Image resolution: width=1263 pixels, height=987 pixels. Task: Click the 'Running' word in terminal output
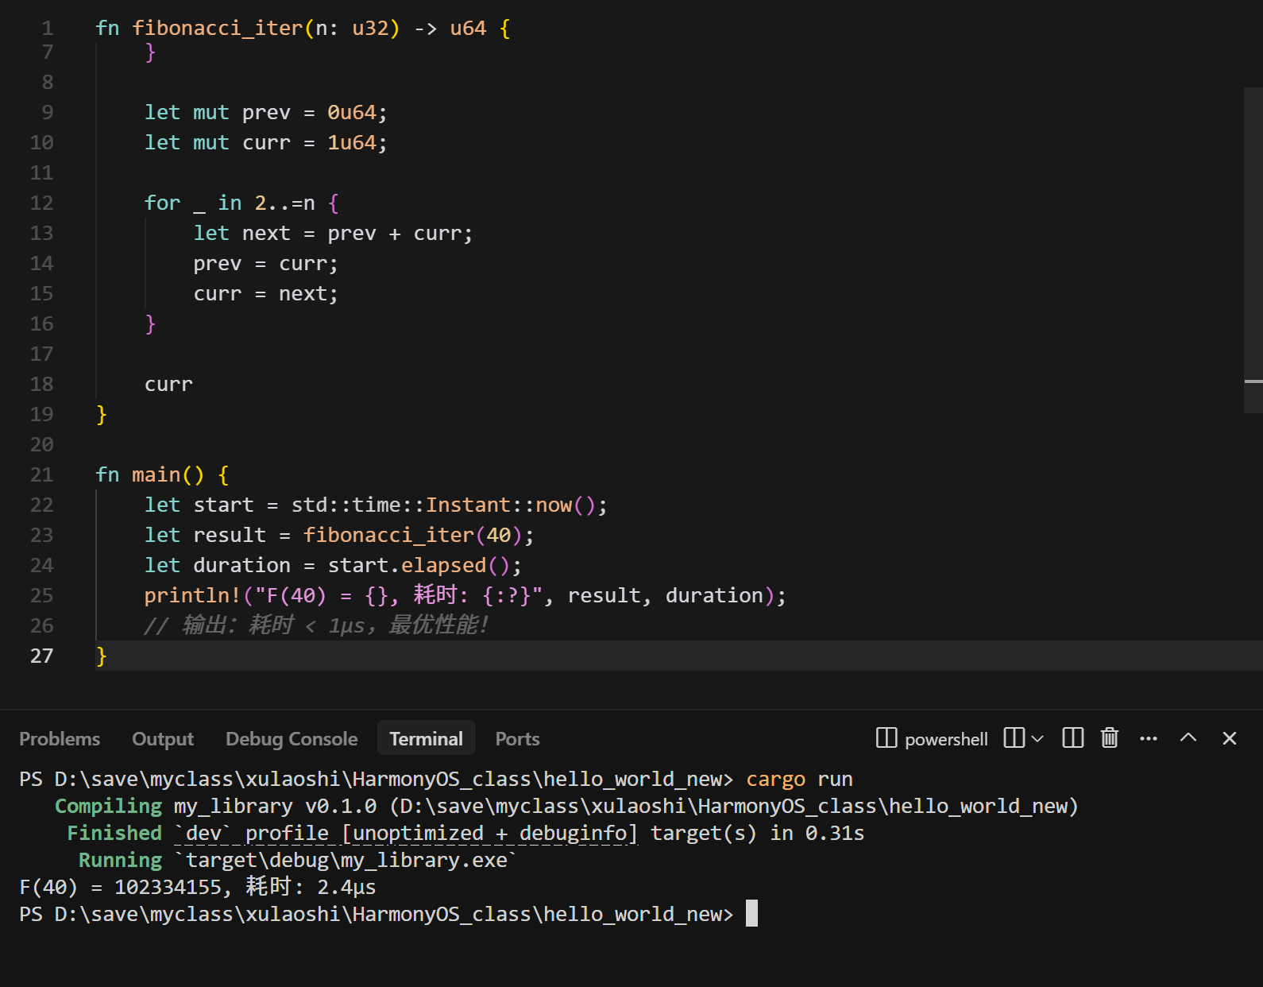(x=120, y=861)
